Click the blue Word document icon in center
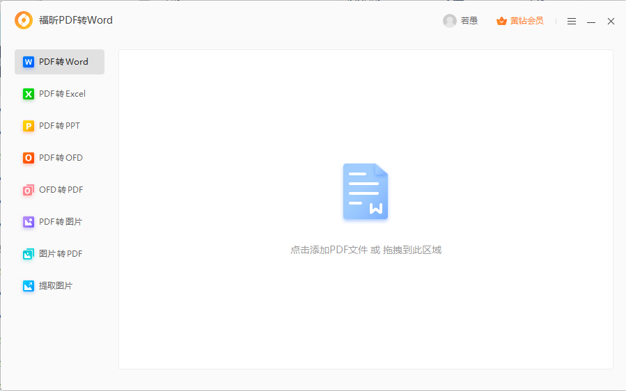 pyautogui.click(x=366, y=192)
